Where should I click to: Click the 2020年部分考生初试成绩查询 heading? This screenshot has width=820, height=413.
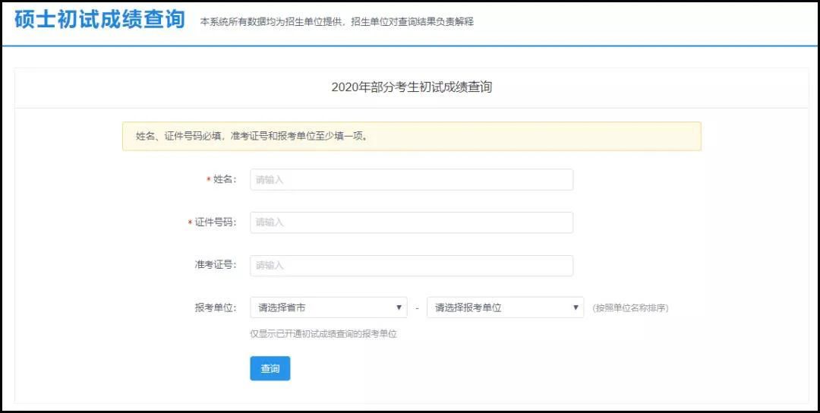click(x=412, y=87)
